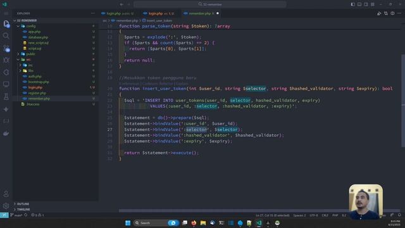Open the hamburger application menu
Screen dimensions: 405x228
pos(6,13)
